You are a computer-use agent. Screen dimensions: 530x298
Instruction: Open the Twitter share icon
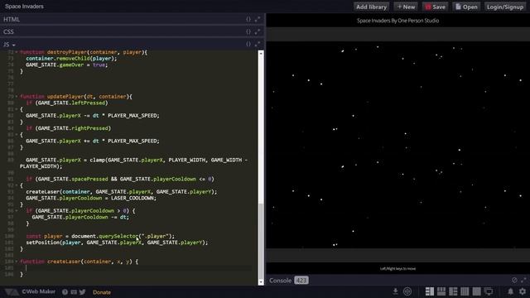pos(83,292)
